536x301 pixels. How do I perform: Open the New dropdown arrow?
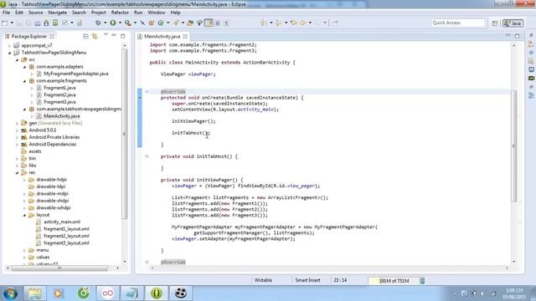[x=12, y=23]
